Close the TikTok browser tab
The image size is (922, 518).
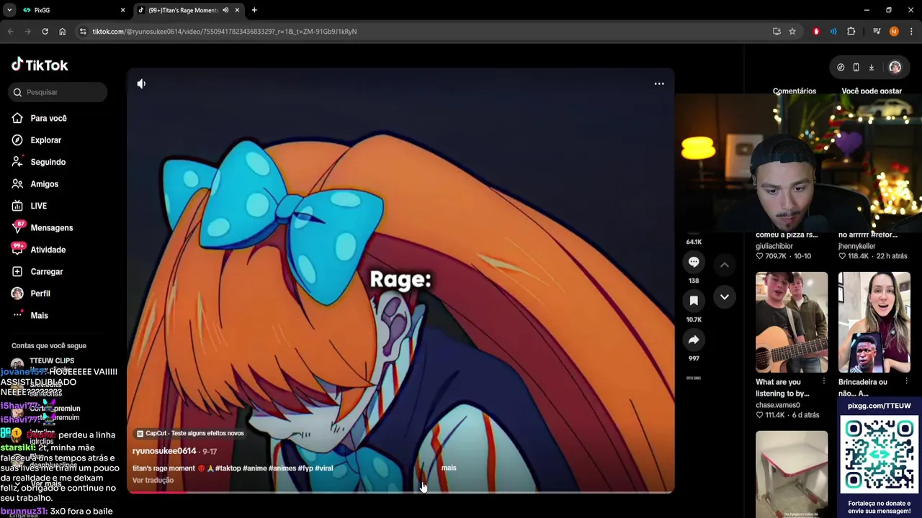coord(237,10)
